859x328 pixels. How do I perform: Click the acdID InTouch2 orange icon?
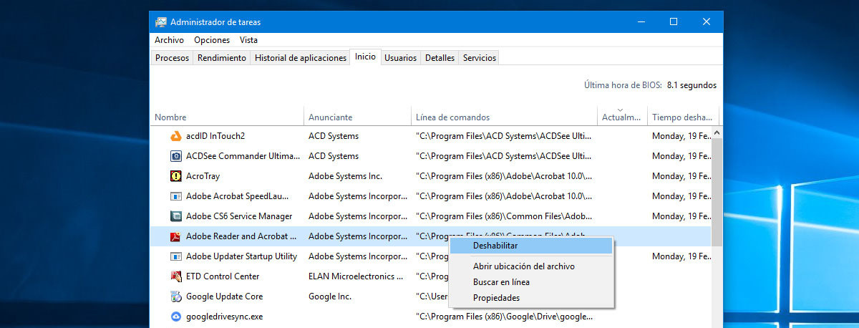click(176, 136)
